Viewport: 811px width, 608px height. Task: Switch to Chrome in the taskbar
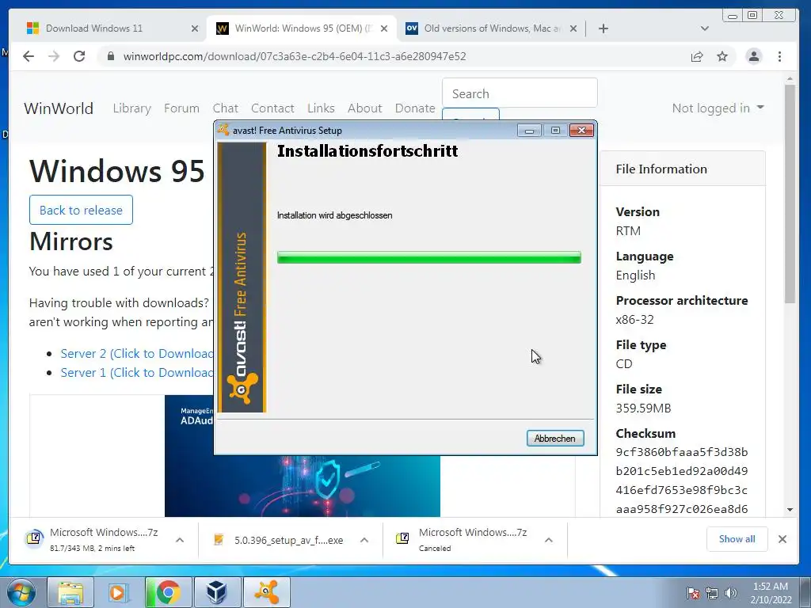point(168,592)
